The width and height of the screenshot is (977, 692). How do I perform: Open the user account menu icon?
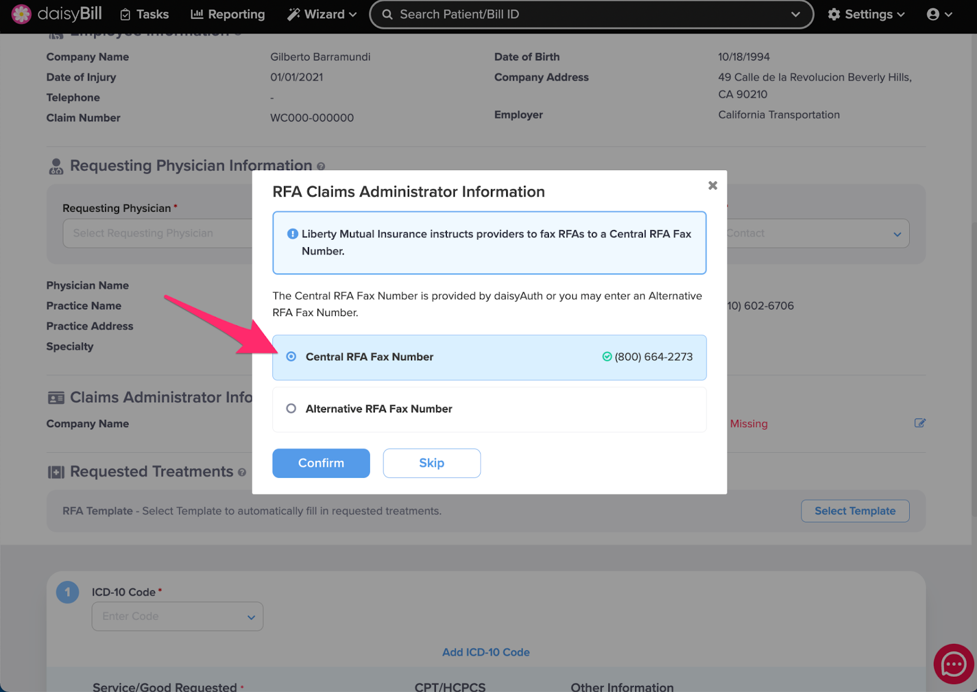pos(939,14)
